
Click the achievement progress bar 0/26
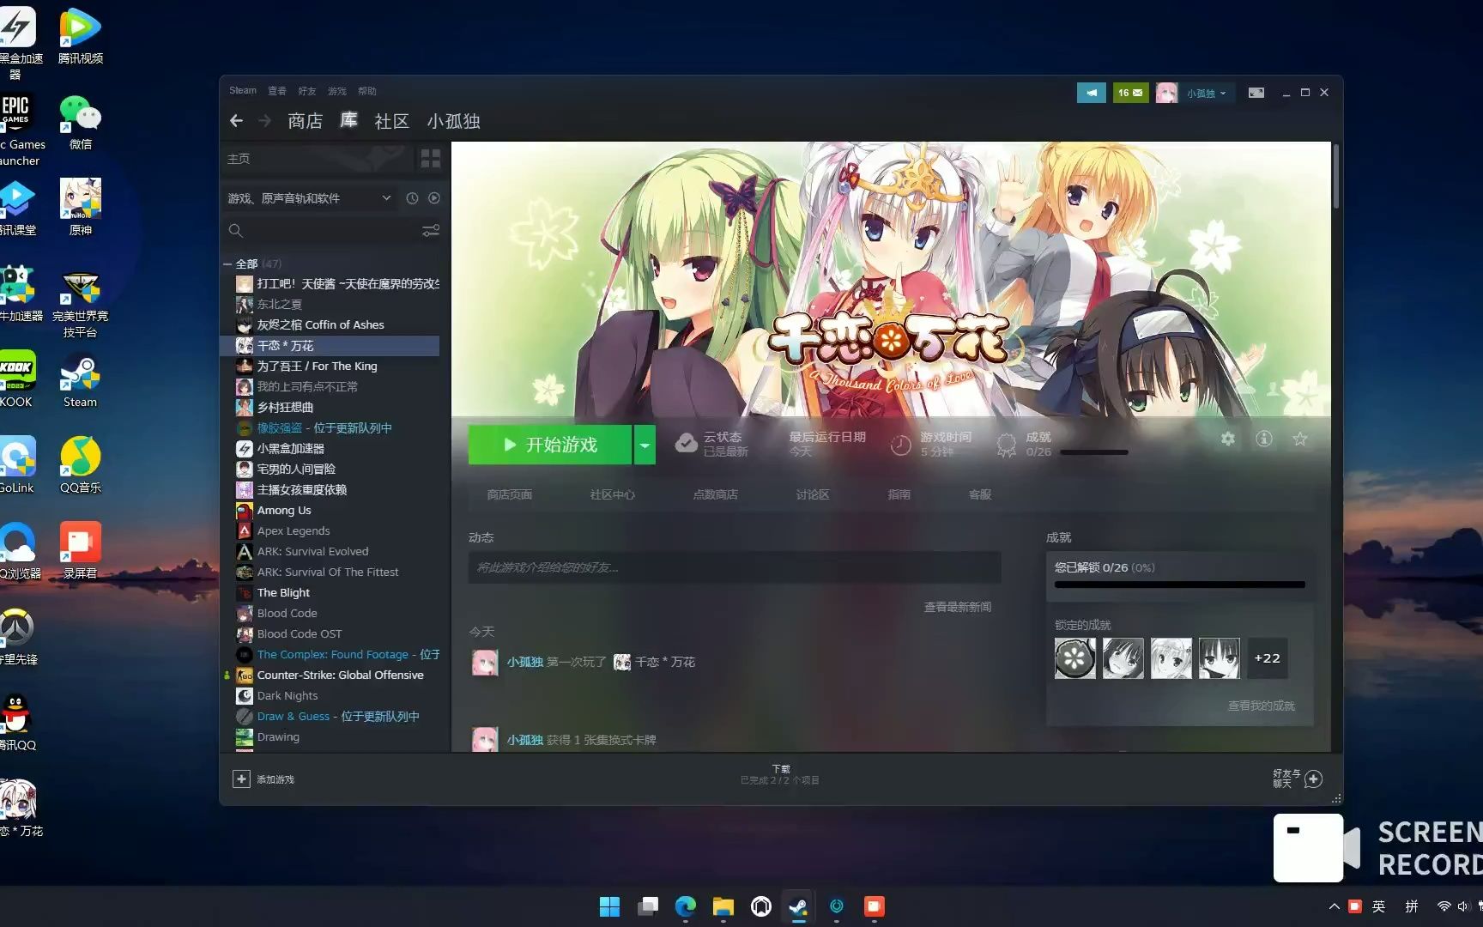(1179, 585)
